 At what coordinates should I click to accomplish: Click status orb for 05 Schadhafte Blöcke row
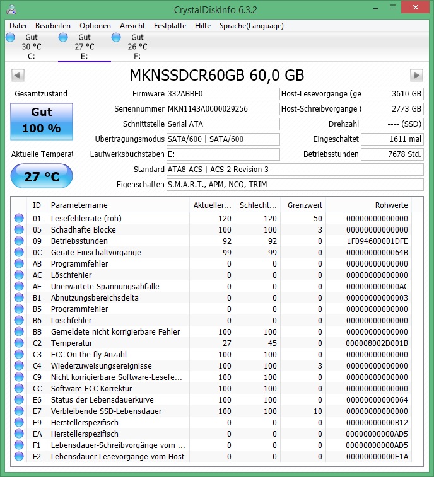[19, 229]
